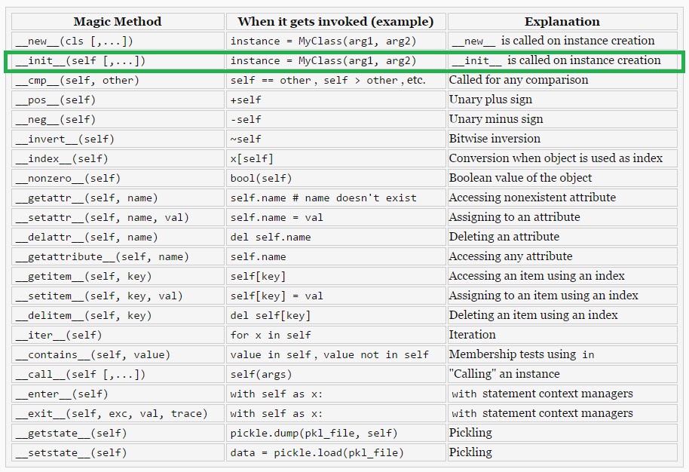Click the "Boolean value of the object" text
This screenshot has width=689, height=472.
coord(520,178)
